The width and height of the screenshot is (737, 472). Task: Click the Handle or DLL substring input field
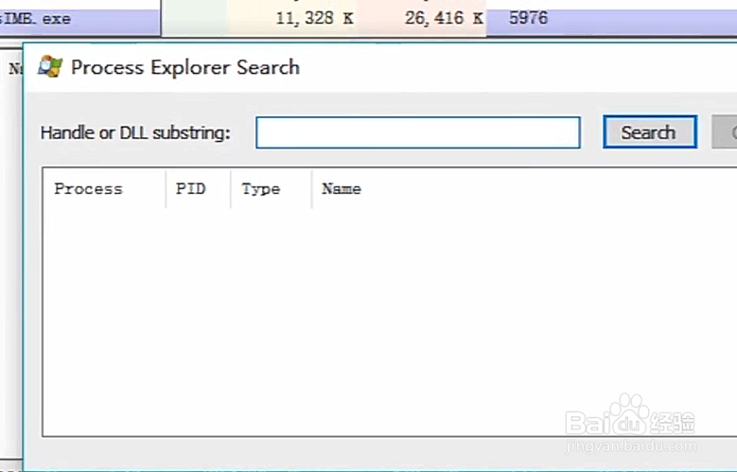click(418, 132)
